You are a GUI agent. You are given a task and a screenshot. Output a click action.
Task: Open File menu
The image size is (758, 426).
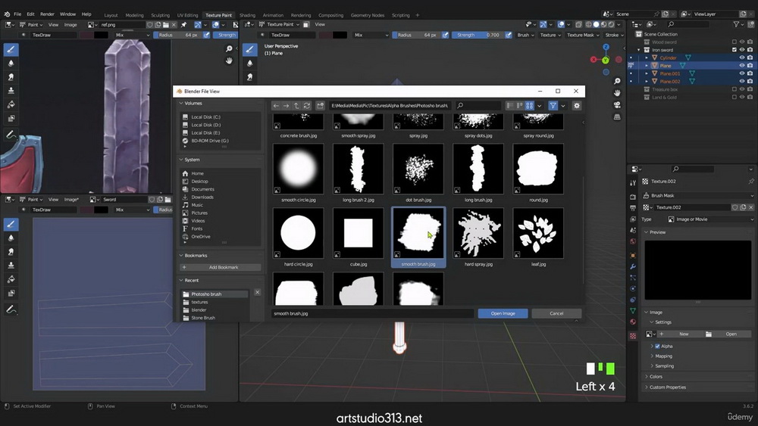tap(17, 14)
